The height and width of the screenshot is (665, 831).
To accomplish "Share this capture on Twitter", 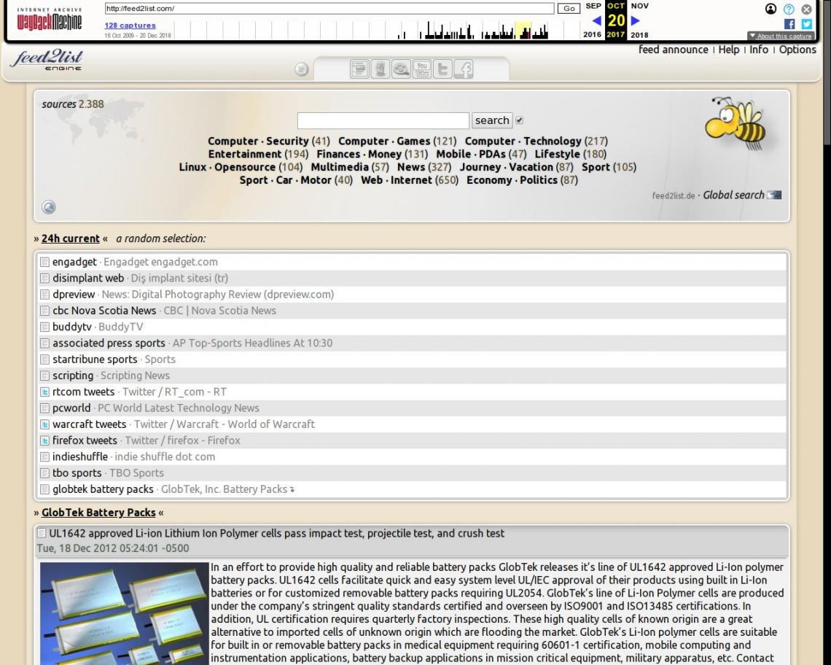I will [807, 24].
